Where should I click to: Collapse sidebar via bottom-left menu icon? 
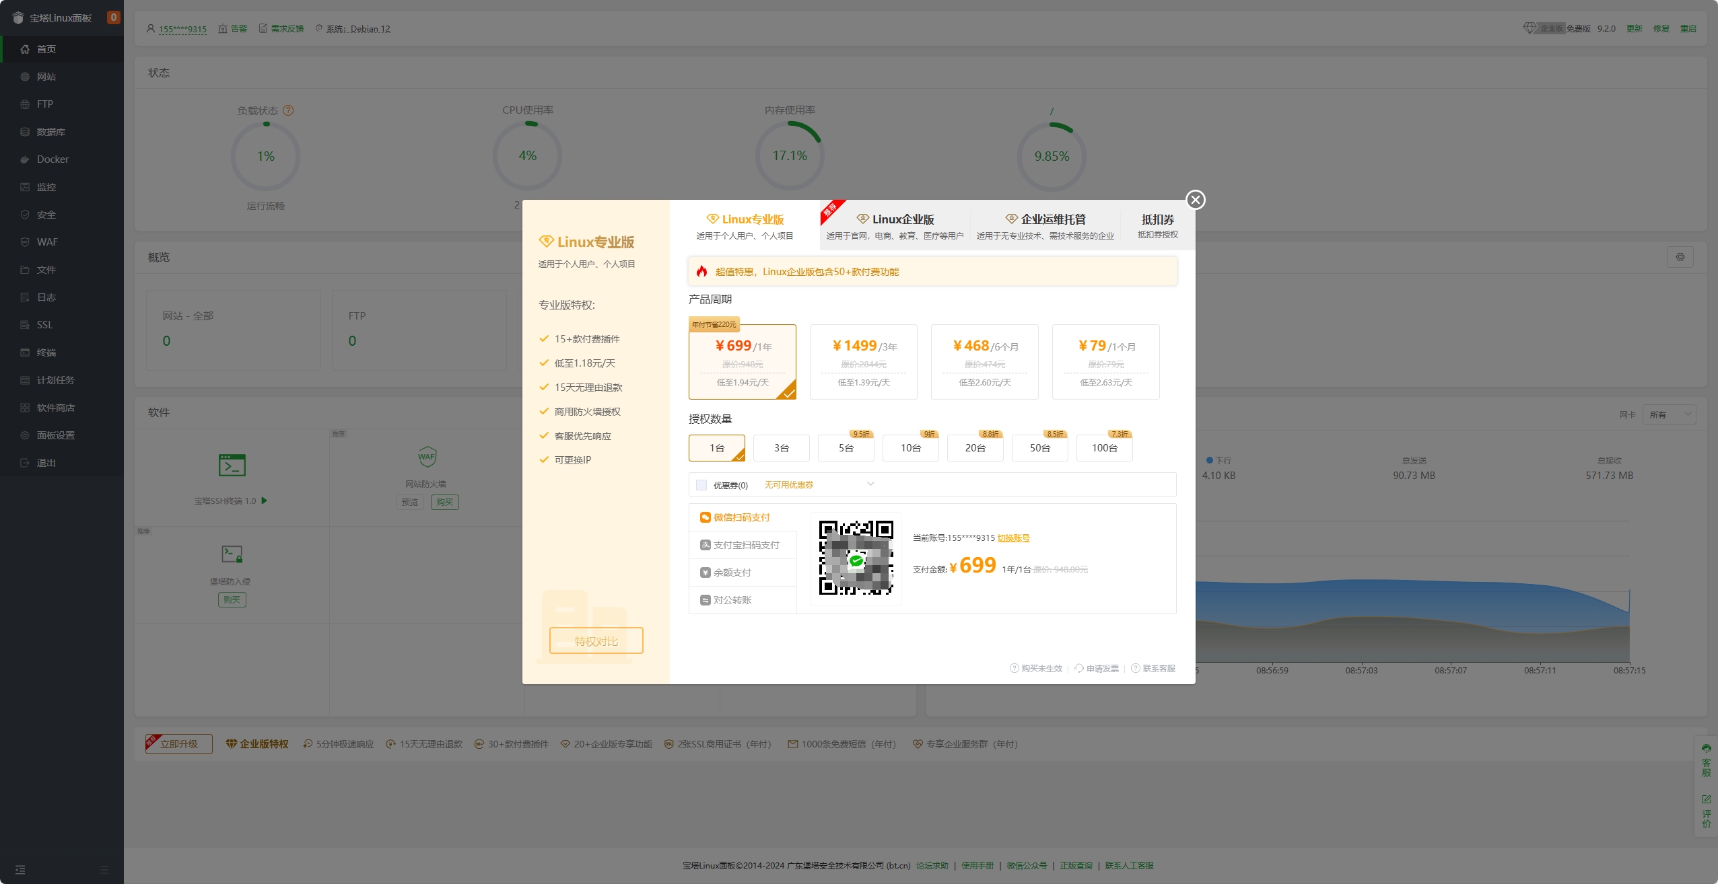[x=20, y=870]
